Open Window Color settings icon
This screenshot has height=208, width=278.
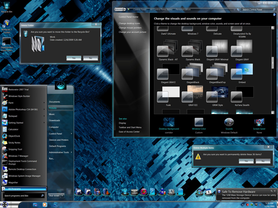[199, 122]
